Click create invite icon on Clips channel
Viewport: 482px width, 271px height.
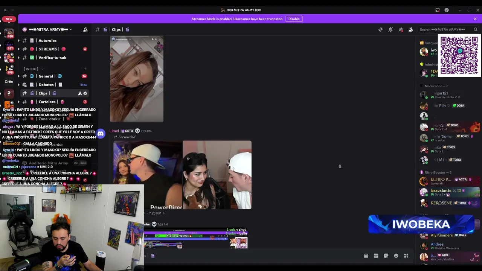click(80, 93)
